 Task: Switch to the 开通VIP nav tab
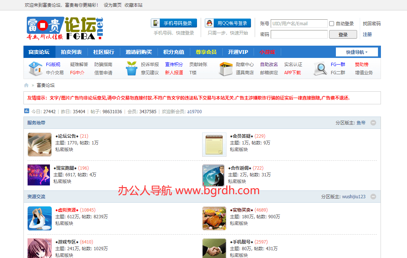click(238, 52)
